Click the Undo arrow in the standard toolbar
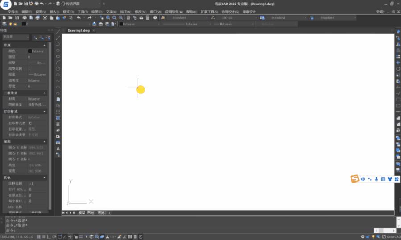The image size is (401, 240). click(79, 18)
